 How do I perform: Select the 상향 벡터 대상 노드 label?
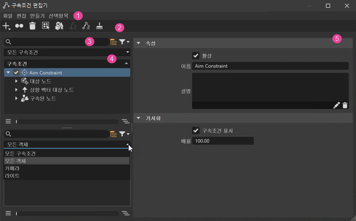coord(52,90)
